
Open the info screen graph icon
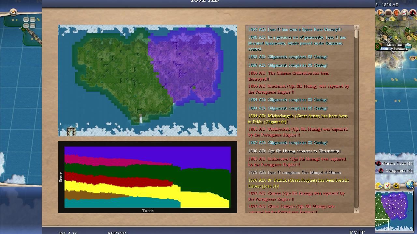(x=404, y=13)
